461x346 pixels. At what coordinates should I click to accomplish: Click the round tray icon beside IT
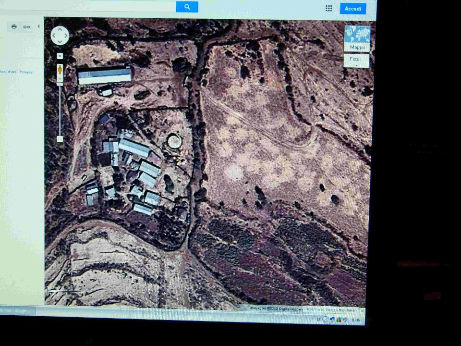point(325,319)
